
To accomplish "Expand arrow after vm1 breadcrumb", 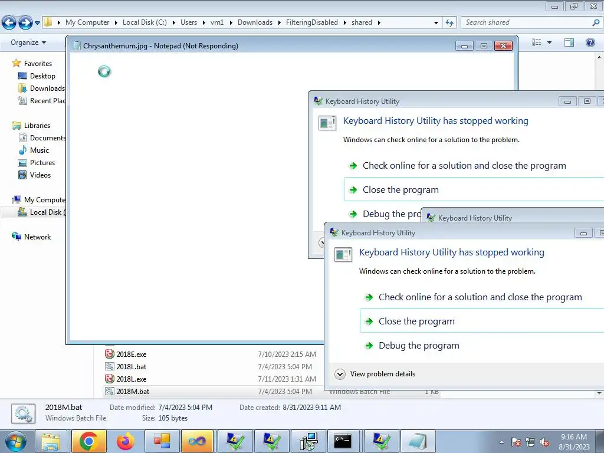I will [231, 23].
